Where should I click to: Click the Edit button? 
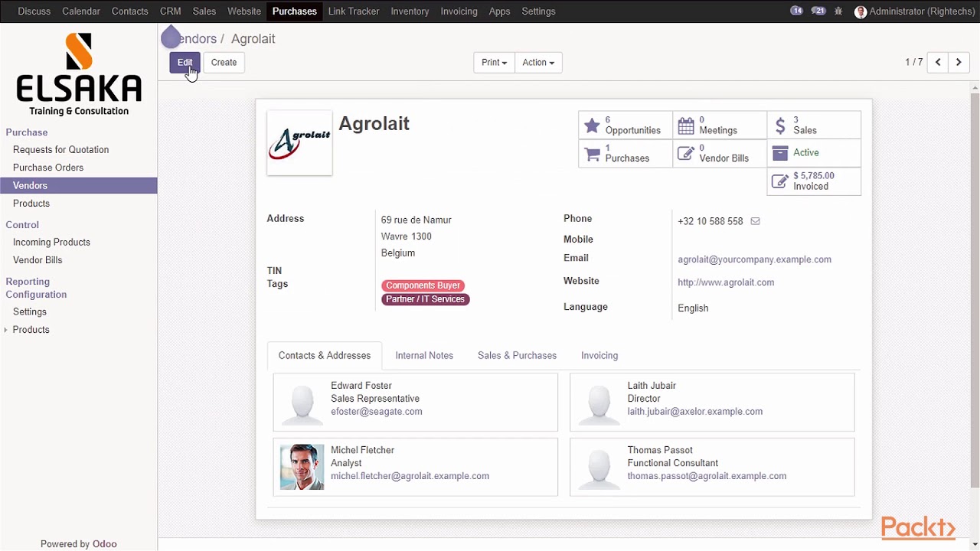point(185,63)
